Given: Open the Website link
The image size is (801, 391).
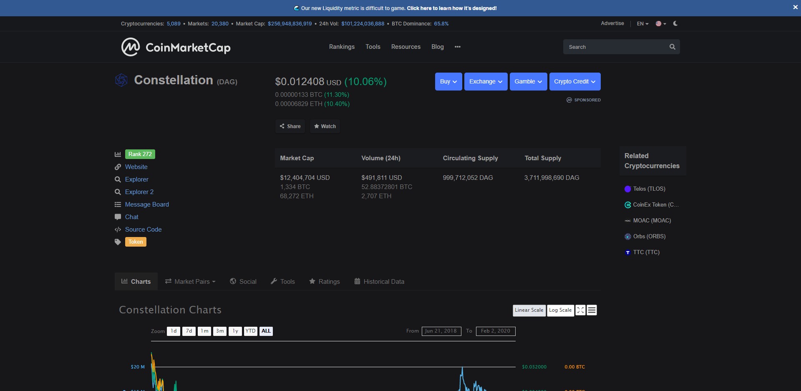Looking at the screenshot, I should click(136, 167).
